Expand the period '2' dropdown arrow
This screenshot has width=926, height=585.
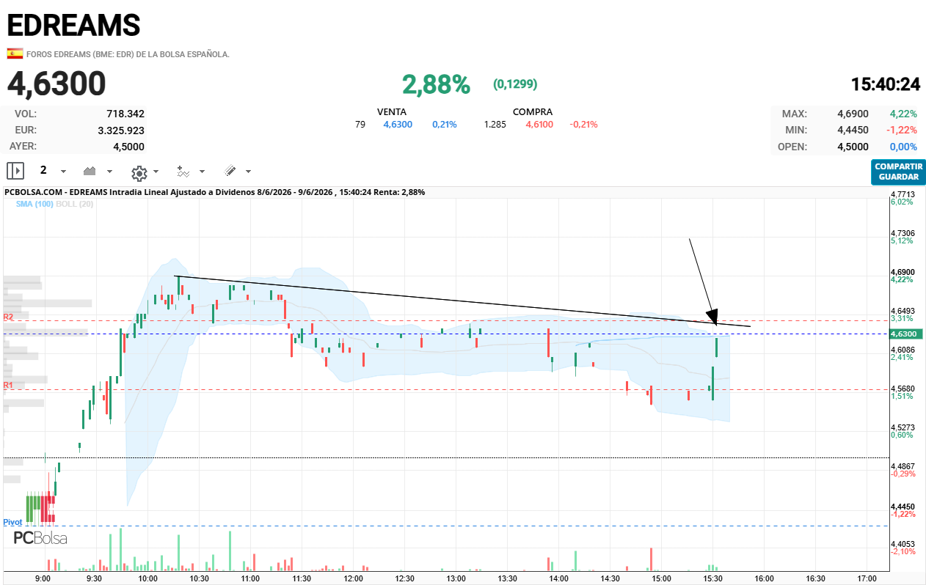(63, 172)
